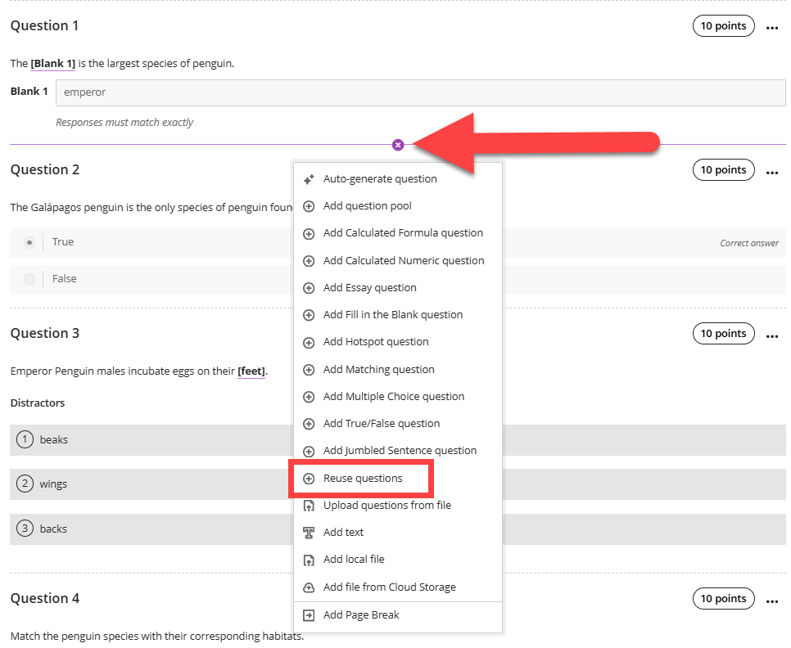The image size is (791, 648).
Task: Open Question 2 three-dot options menu
Action: click(x=772, y=173)
